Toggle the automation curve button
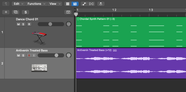 pos(84,4)
